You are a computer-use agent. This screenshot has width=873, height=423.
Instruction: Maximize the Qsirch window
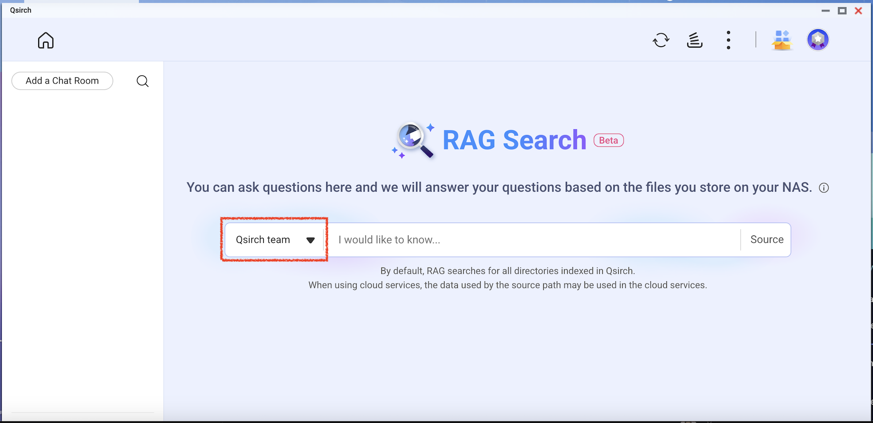click(842, 10)
